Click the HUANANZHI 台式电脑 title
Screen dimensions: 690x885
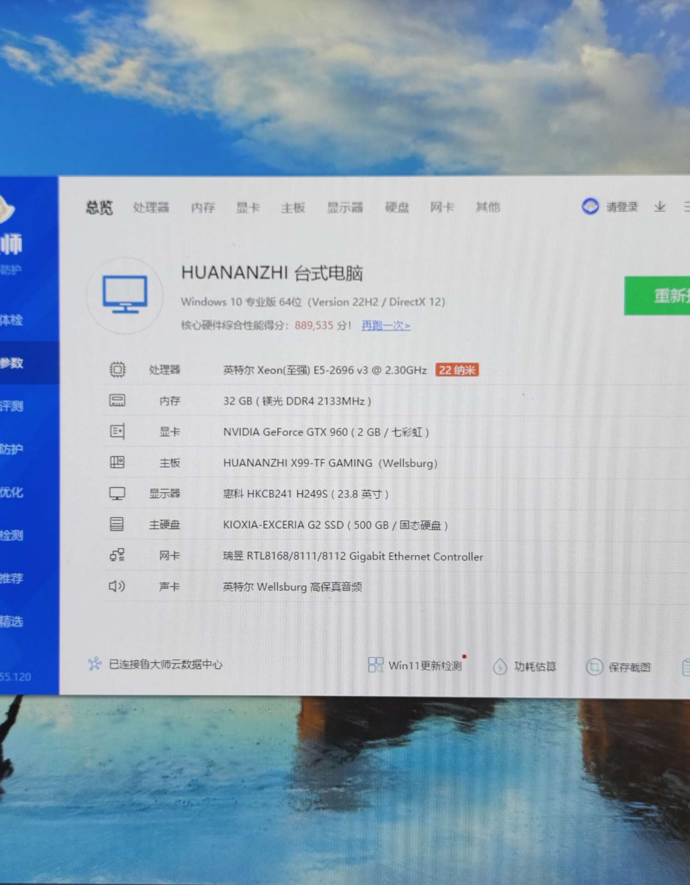click(x=272, y=273)
